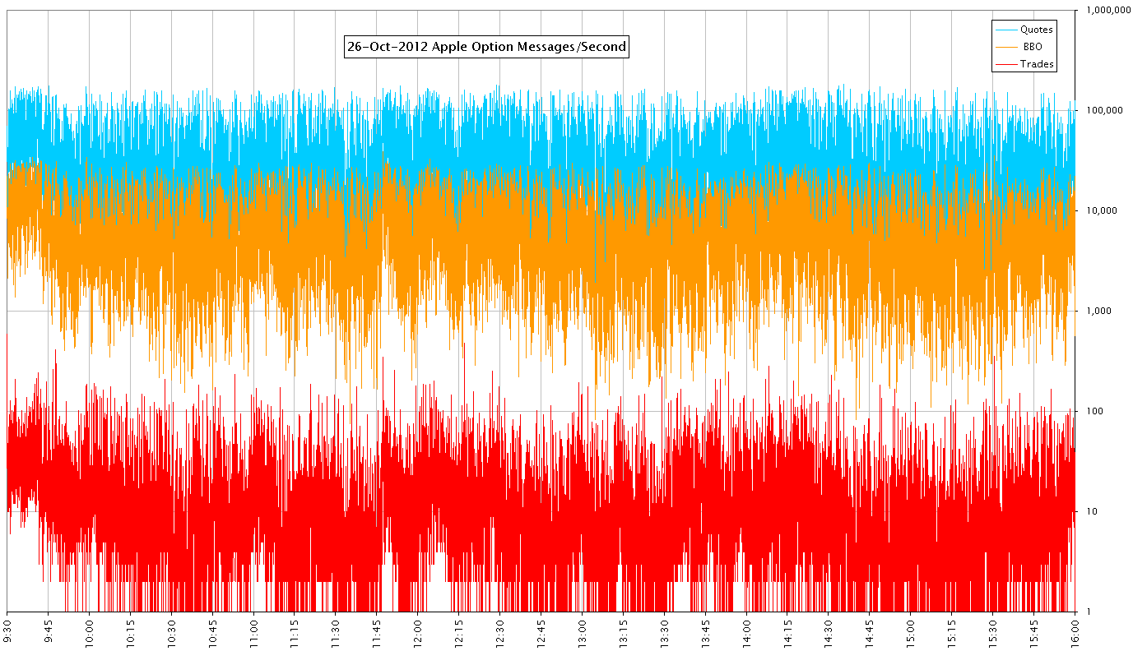The height and width of the screenshot is (651, 1133).
Task: Click the 15:00 time axis label
Action: (912, 632)
